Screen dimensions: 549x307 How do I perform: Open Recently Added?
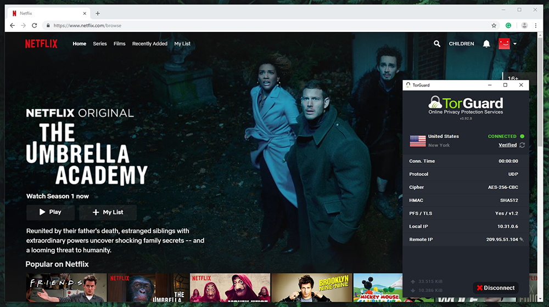(x=150, y=44)
